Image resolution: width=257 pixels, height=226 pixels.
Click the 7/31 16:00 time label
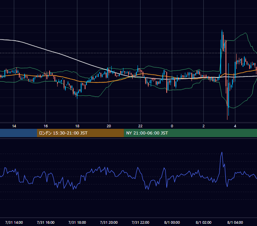[x=46, y=222]
